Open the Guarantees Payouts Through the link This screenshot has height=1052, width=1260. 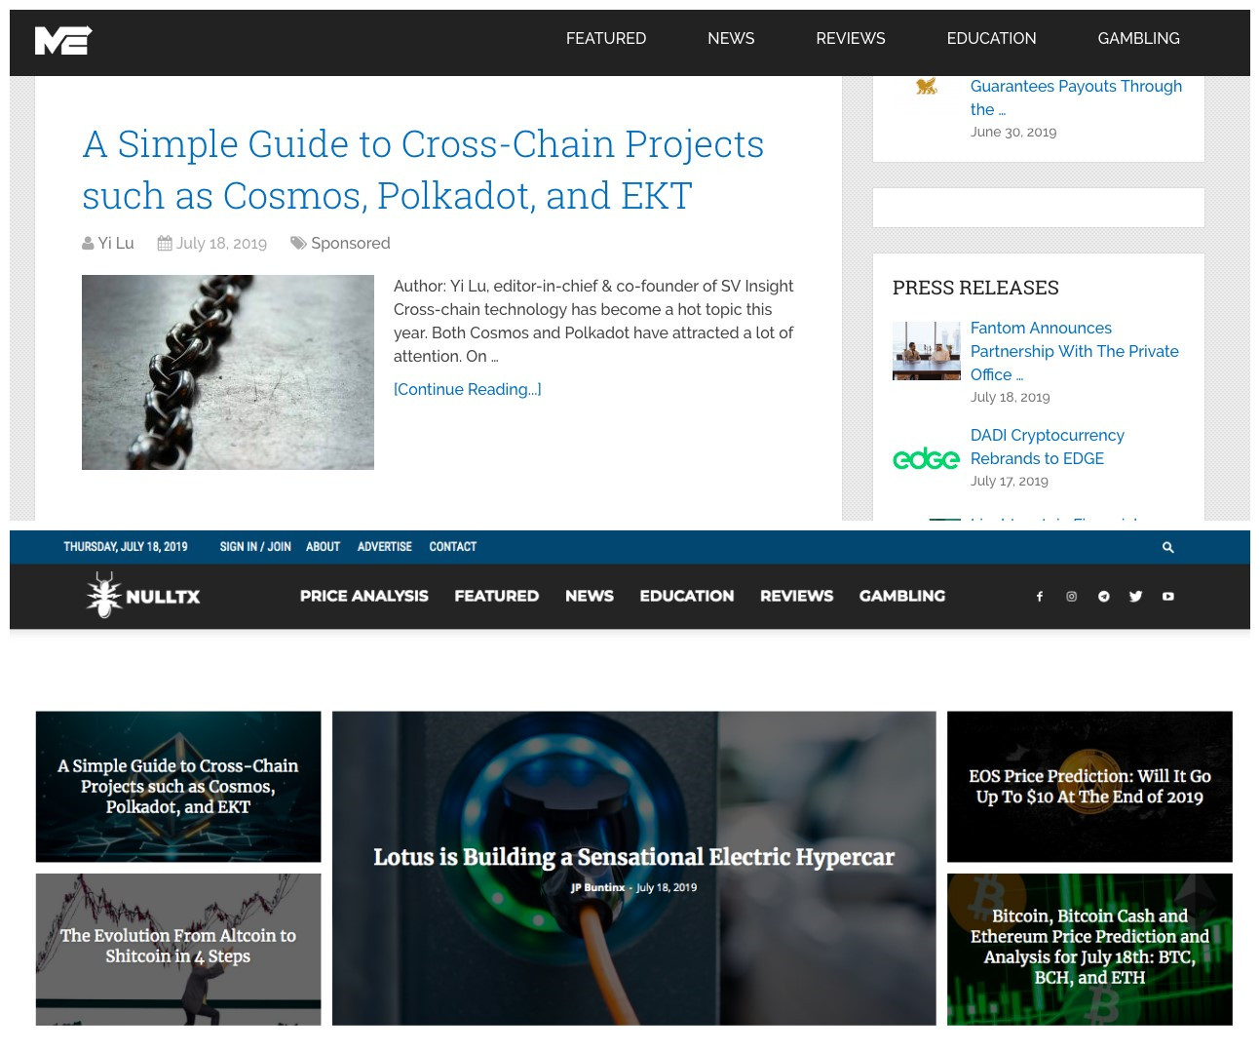(1076, 97)
